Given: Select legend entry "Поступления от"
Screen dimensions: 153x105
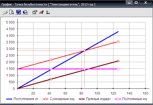Looking at the screenshot, I should click(x=26, y=99).
